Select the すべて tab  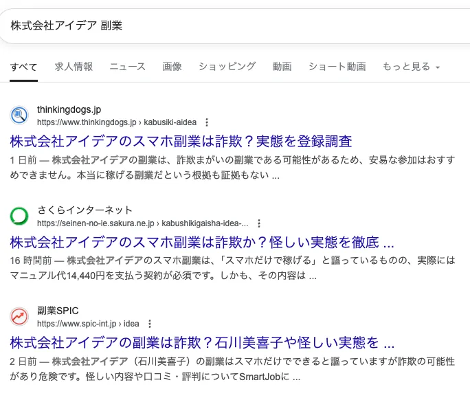(x=23, y=67)
